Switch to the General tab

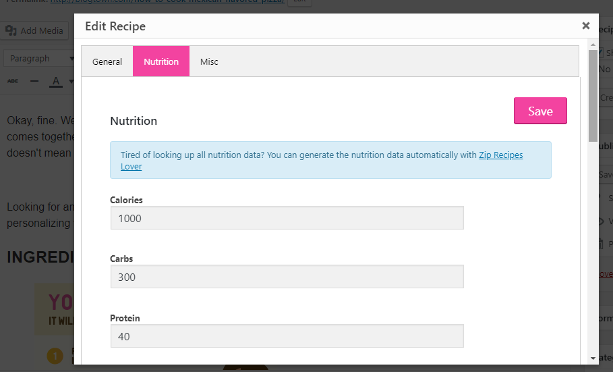[107, 61]
